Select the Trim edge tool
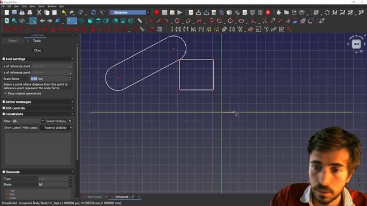The width and height of the screenshot is (367, 206). (265, 21)
